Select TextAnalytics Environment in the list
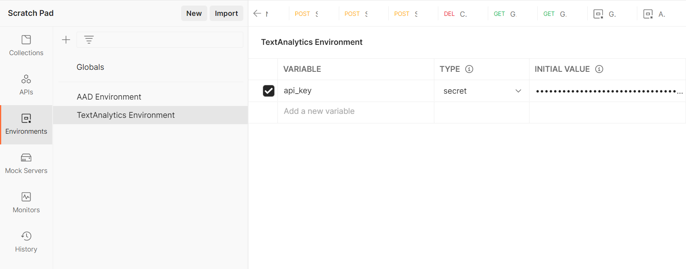This screenshot has width=686, height=269. pyautogui.click(x=151, y=115)
